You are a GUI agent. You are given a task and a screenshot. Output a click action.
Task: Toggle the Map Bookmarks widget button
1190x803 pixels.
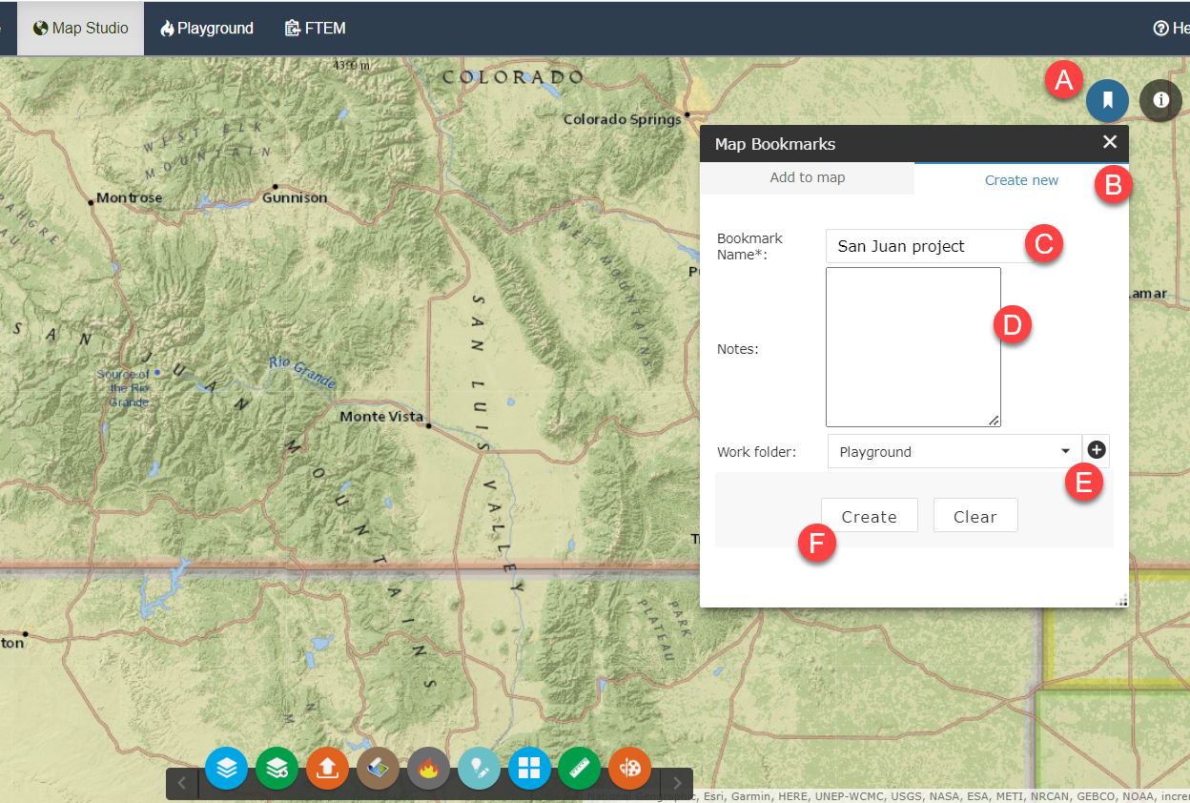1107,100
